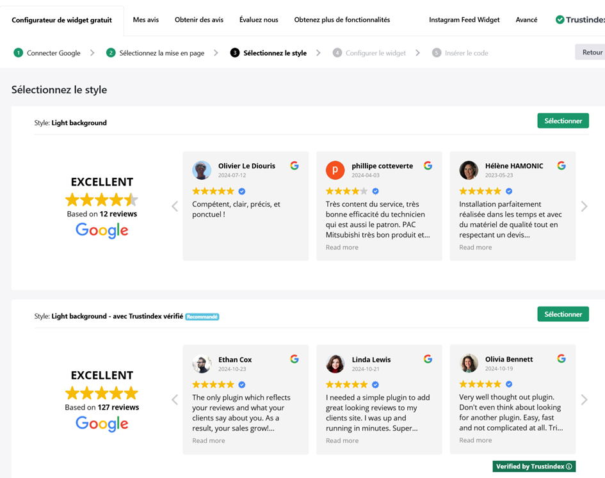Click Google icon on Linda Lewis review
The image size is (605, 478).
[x=428, y=359]
